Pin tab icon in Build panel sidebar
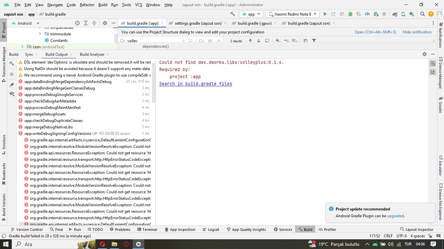The image size is (444, 249). point(12,85)
